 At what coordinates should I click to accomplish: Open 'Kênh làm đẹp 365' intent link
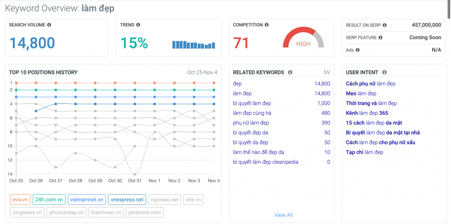point(367,113)
